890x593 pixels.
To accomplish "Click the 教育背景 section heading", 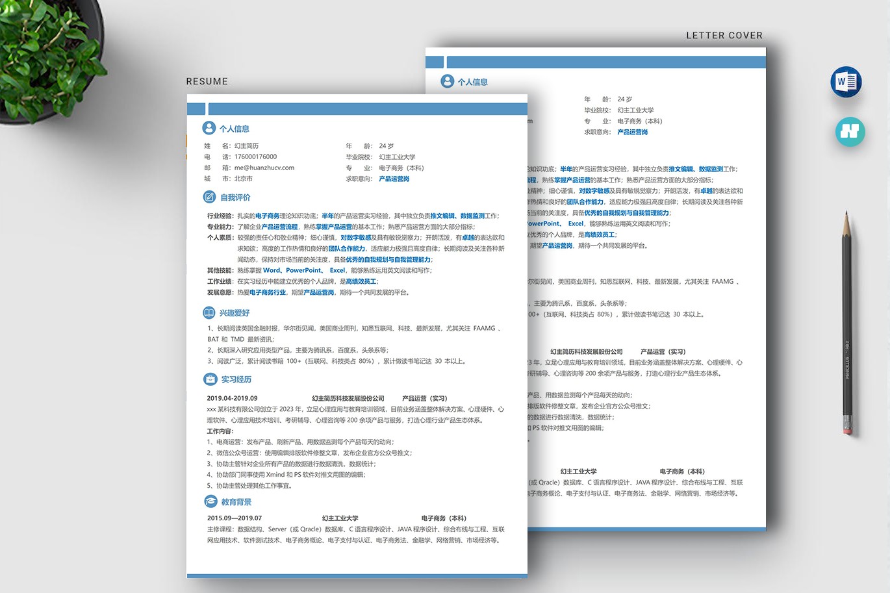I will (236, 502).
